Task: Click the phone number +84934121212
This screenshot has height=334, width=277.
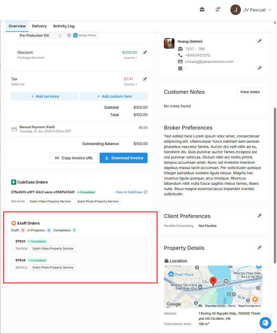Action: [198, 55]
